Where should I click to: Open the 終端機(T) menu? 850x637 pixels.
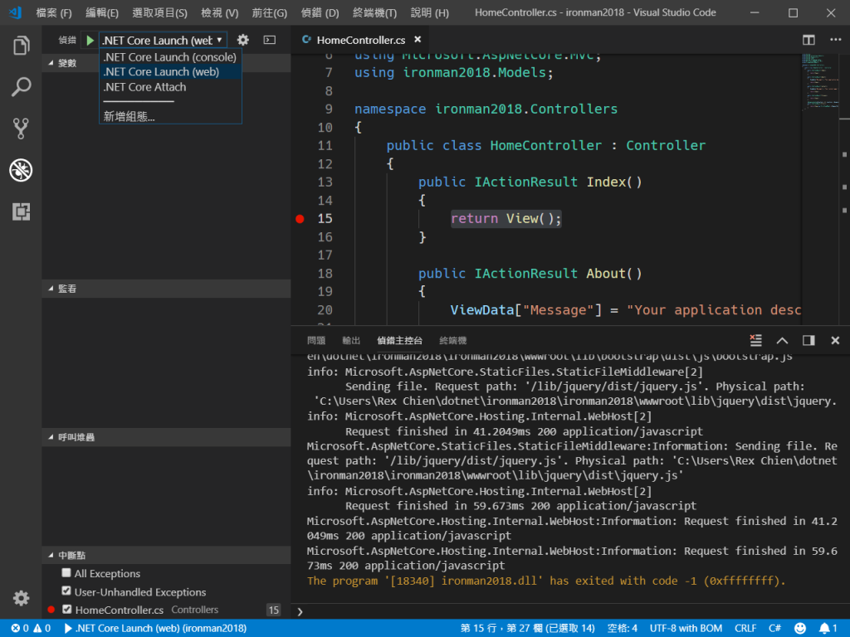point(374,12)
